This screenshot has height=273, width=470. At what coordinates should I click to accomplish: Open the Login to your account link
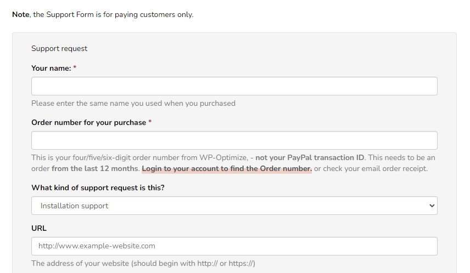tap(227, 169)
